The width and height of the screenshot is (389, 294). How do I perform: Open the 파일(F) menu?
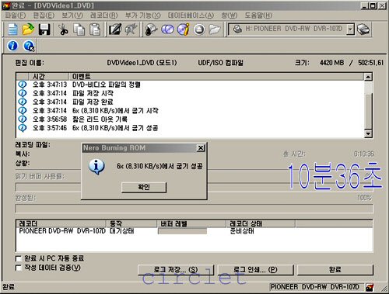pos(16,16)
